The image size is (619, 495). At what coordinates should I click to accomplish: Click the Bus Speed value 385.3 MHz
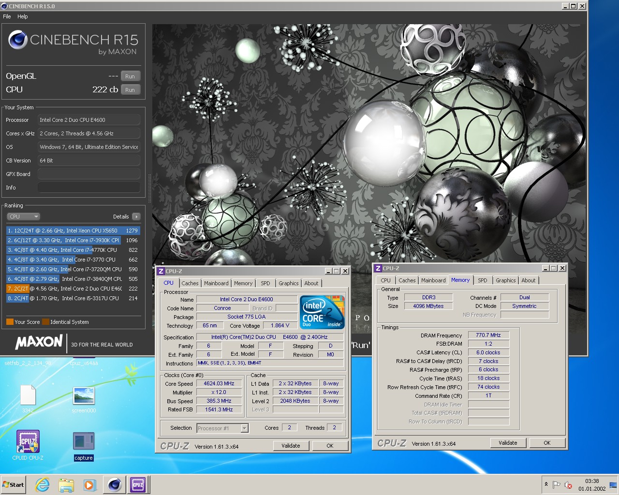[x=219, y=401]
